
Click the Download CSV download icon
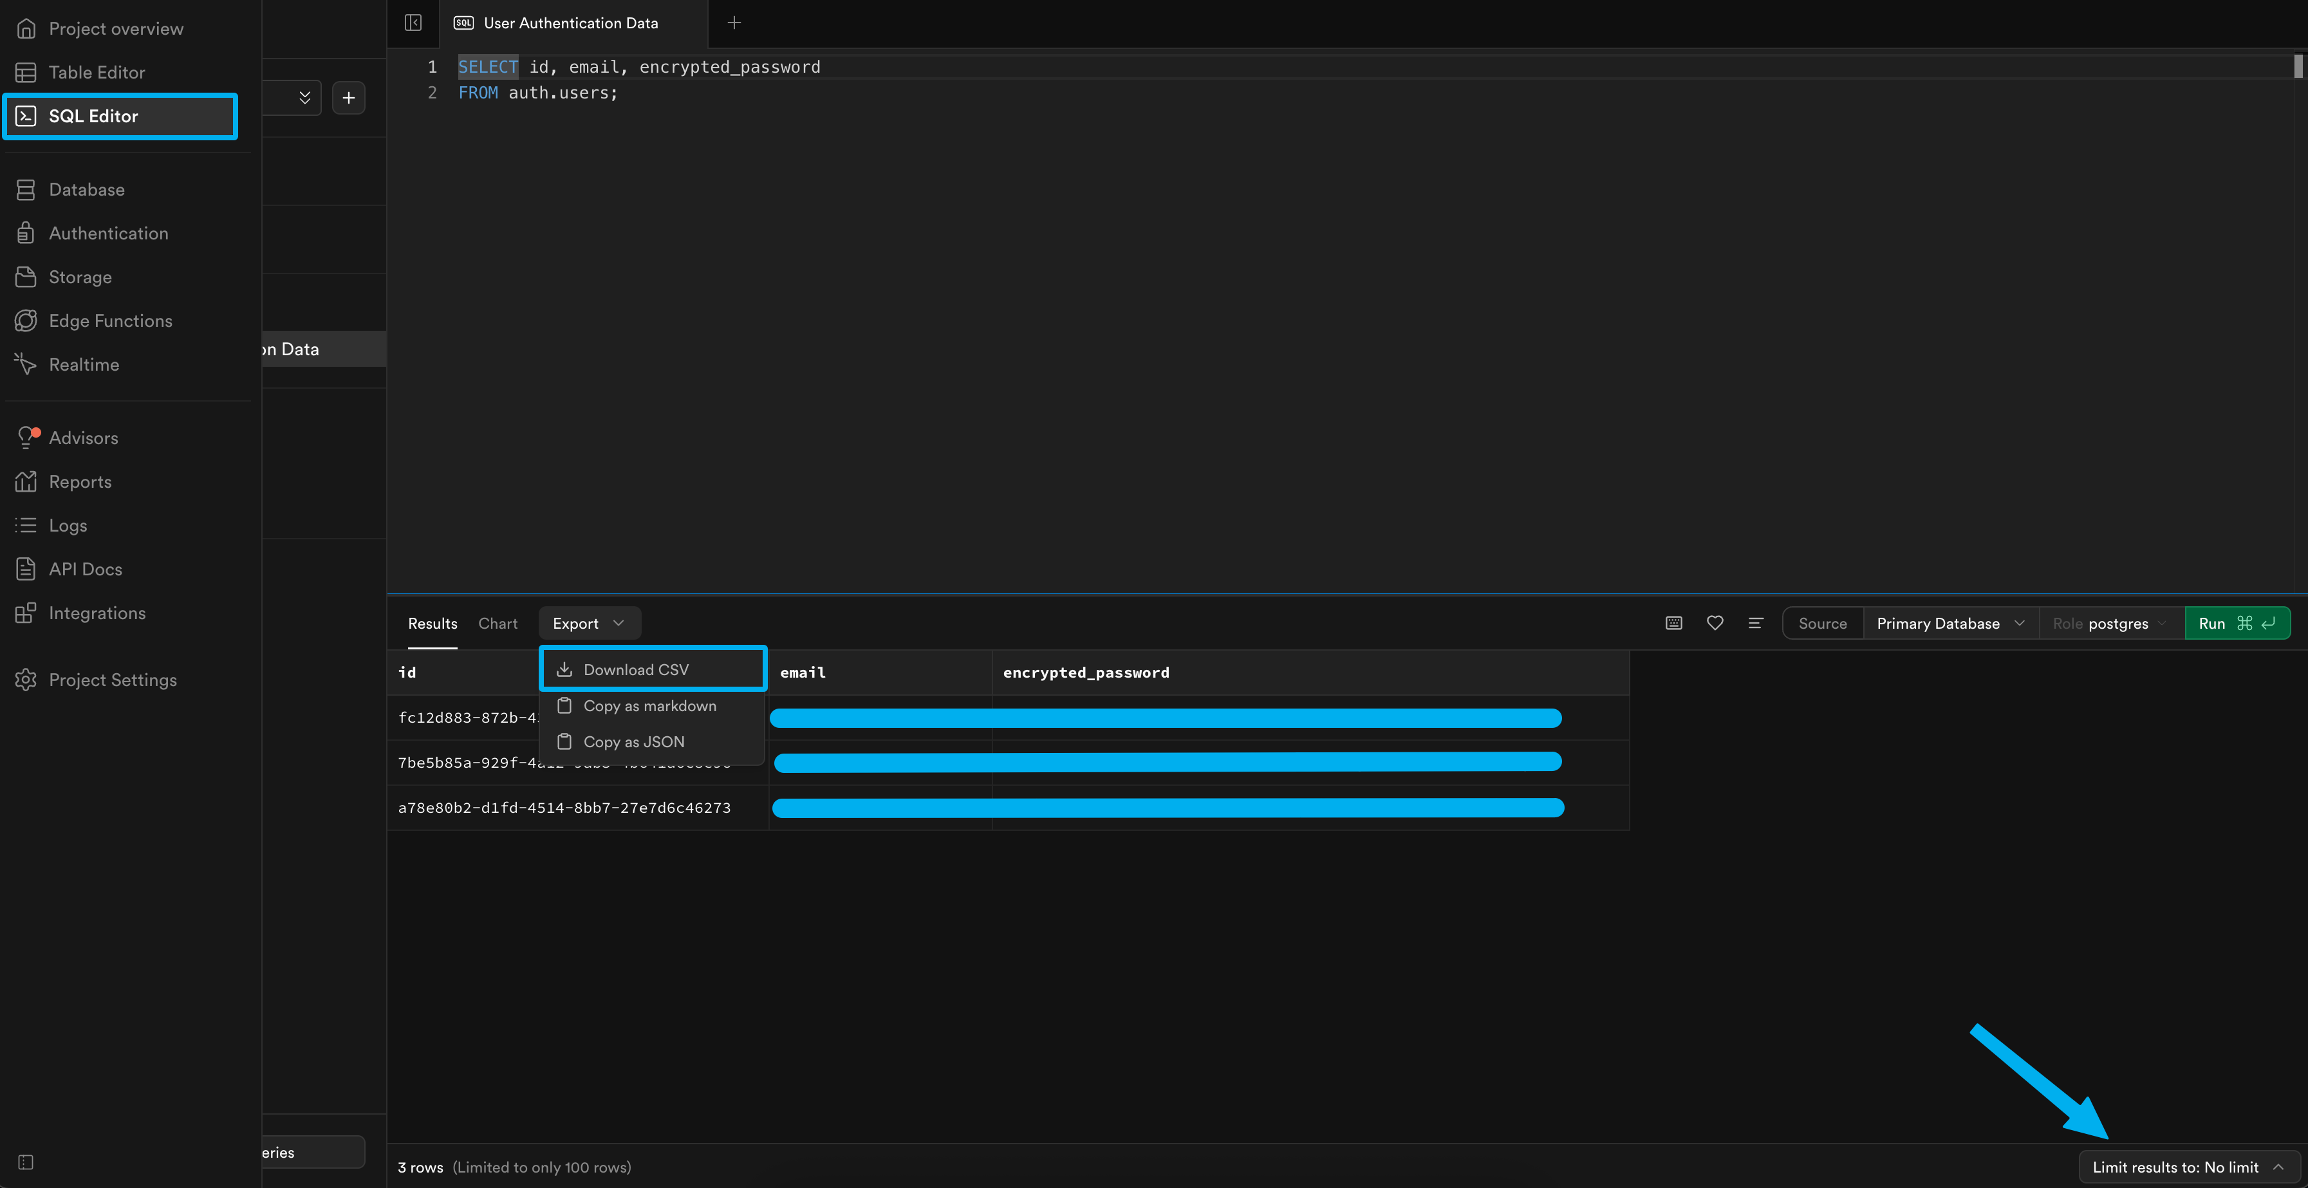click(x=564, y=670)
